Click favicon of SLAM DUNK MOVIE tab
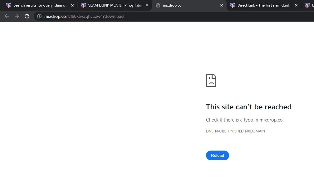The image size is (314, 179). tap(83, 5)
